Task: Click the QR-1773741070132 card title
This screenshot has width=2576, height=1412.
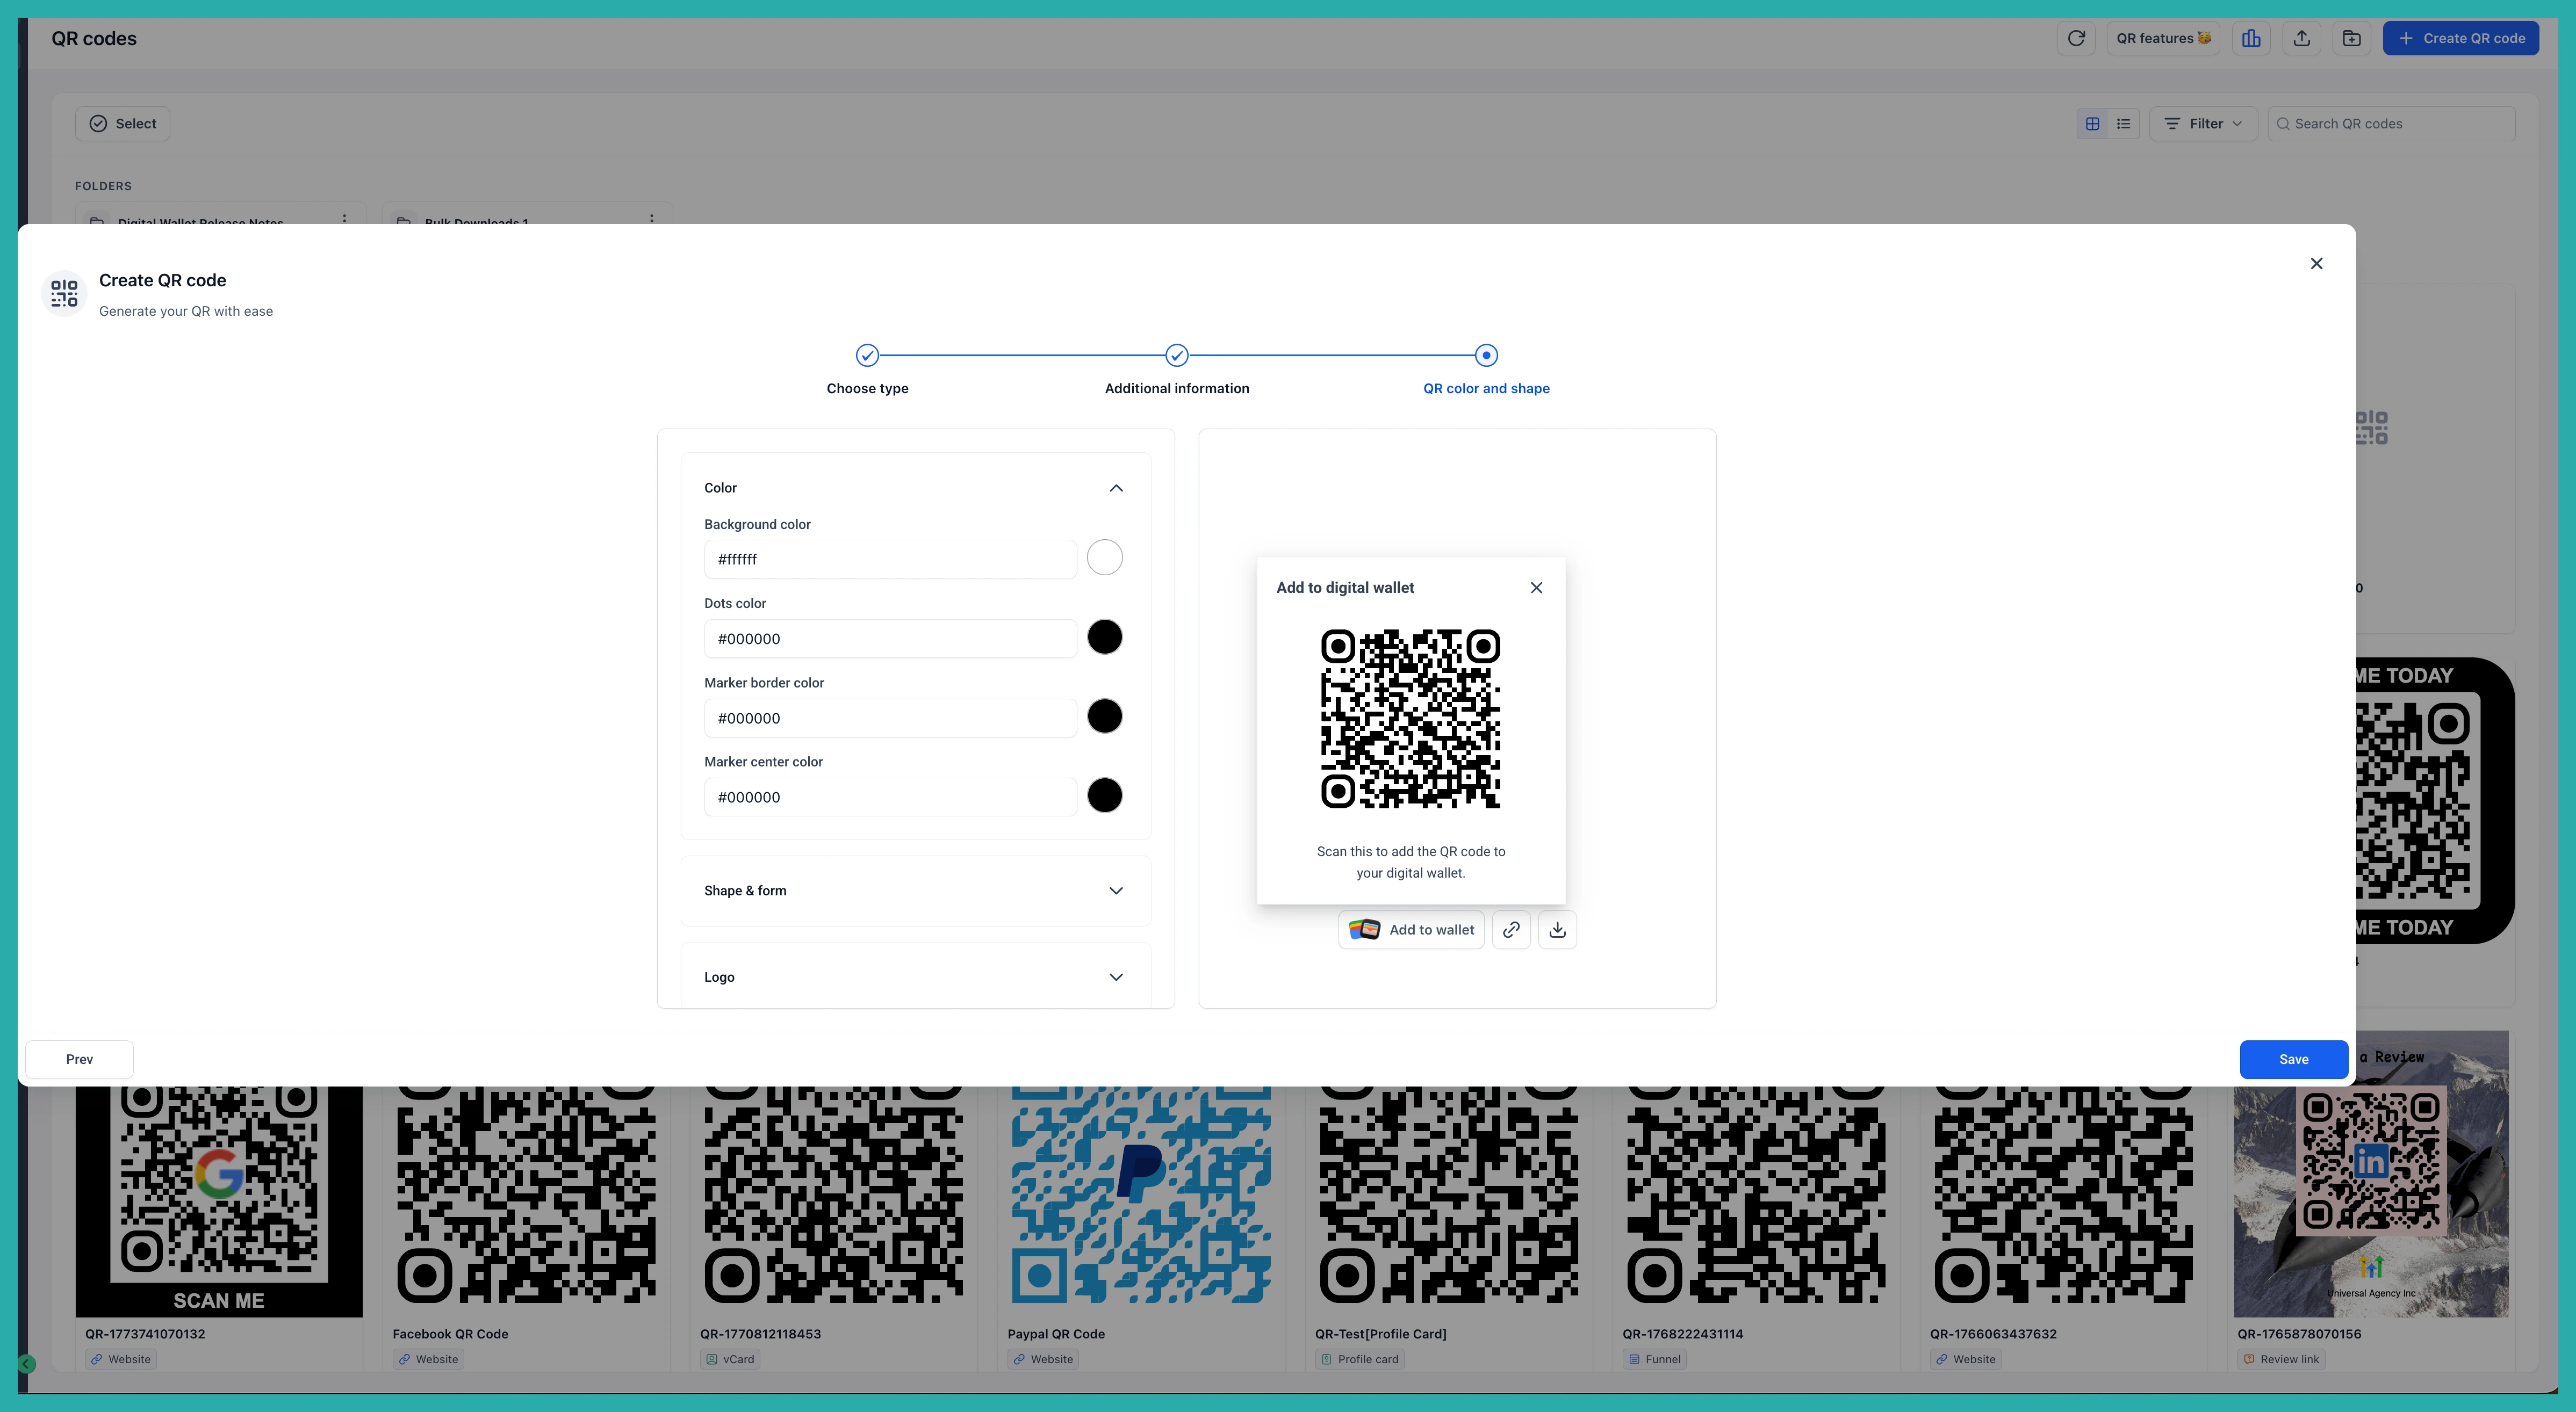Action: (145, 1334)
